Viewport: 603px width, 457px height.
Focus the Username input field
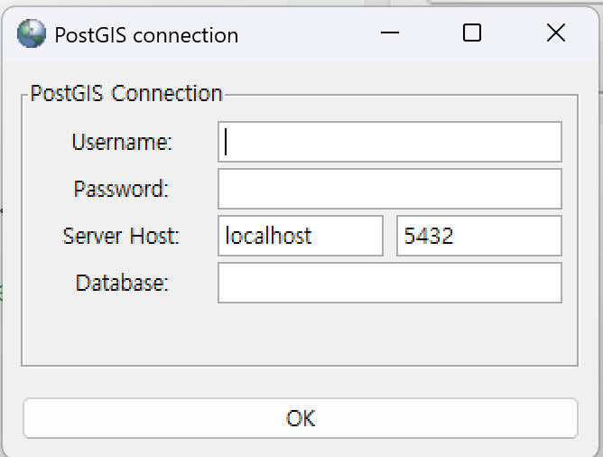[x=390, y=142]
